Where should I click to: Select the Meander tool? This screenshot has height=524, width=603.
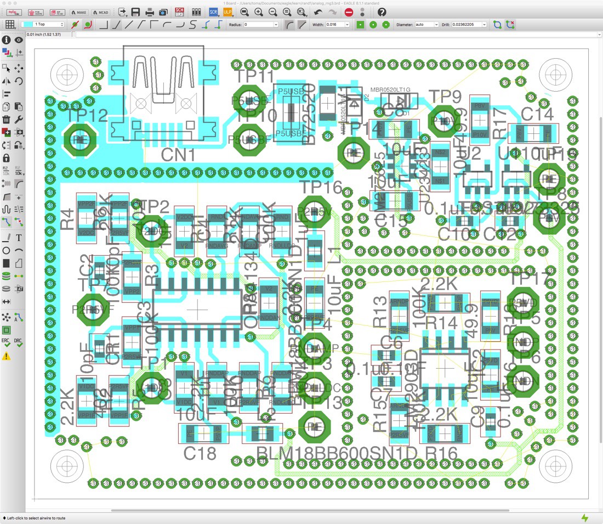6,209
